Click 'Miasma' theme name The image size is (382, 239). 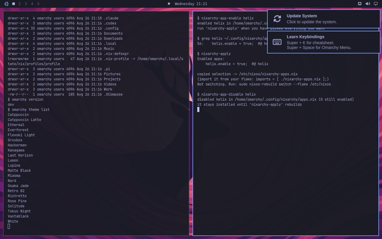(x=14, y=176)
